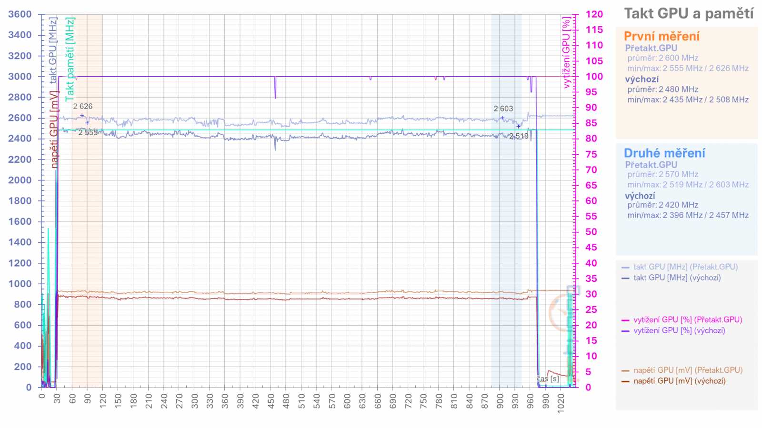Click purple swatch for vytížení GPU (výchozí)
762x428 pixels.
point(625,331)
